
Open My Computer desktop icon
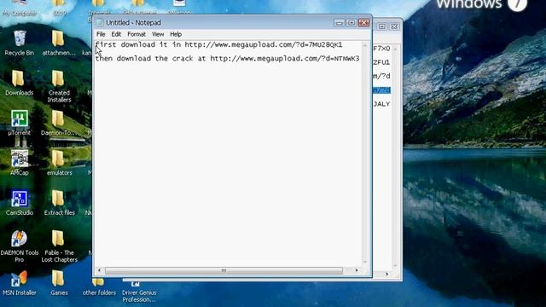19,9
